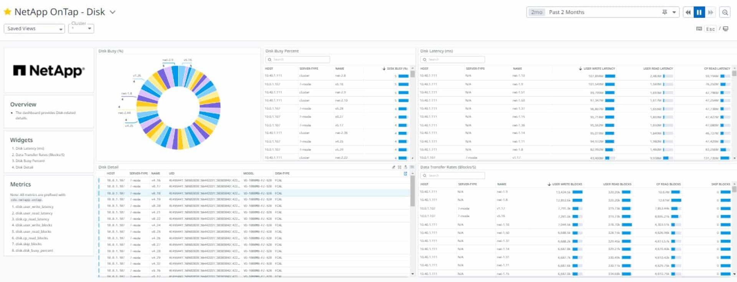Viewport: 737px width, 282px height.
Task: Open the Cluster template variable dropdown
Action: click(x=81, y=28)
